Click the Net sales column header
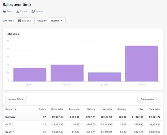Image resolution: width=167 pixels, height=135 pixels. [107, 109]
